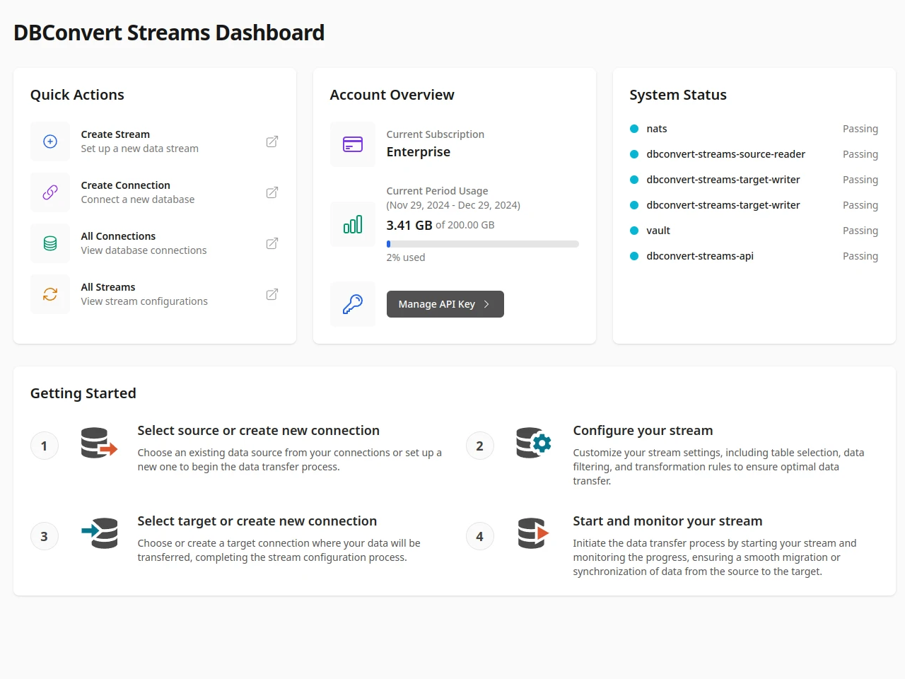Toggle the nats status indicator dot

[633, 129]
